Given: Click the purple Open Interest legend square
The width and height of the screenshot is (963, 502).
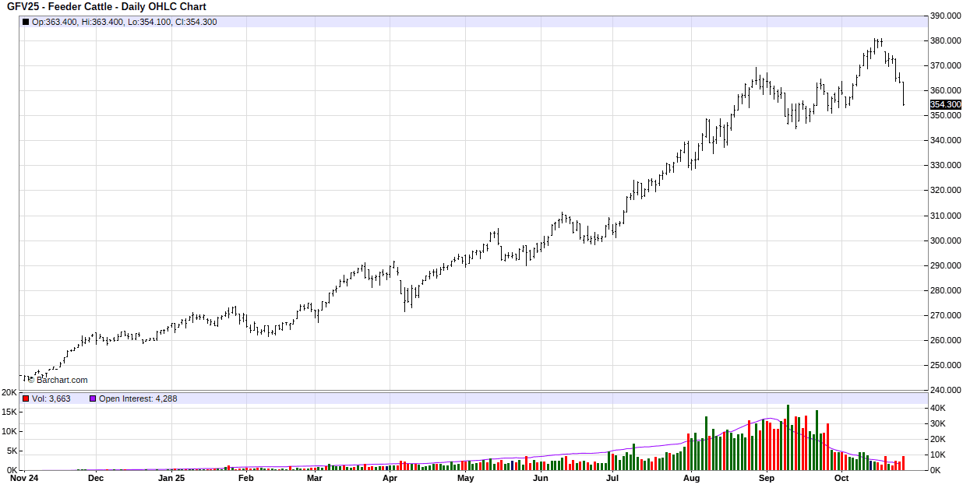Looking at the screenshot, I should click(93, 398).
